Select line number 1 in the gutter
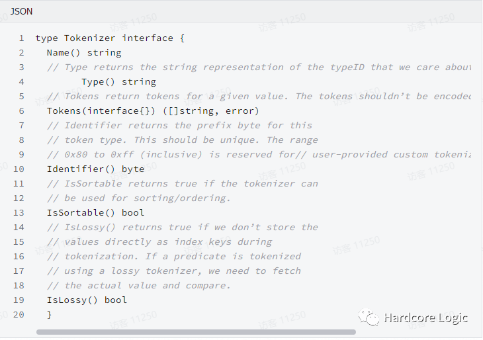The height and width of the screenshot is (340, 483). tap(21, 38)
